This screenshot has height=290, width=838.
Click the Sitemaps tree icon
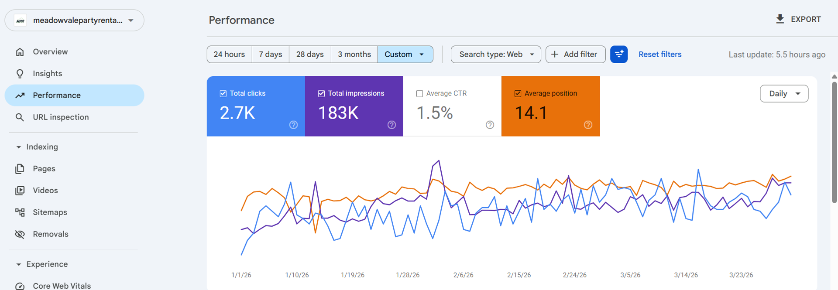click(x=20, y=212)
